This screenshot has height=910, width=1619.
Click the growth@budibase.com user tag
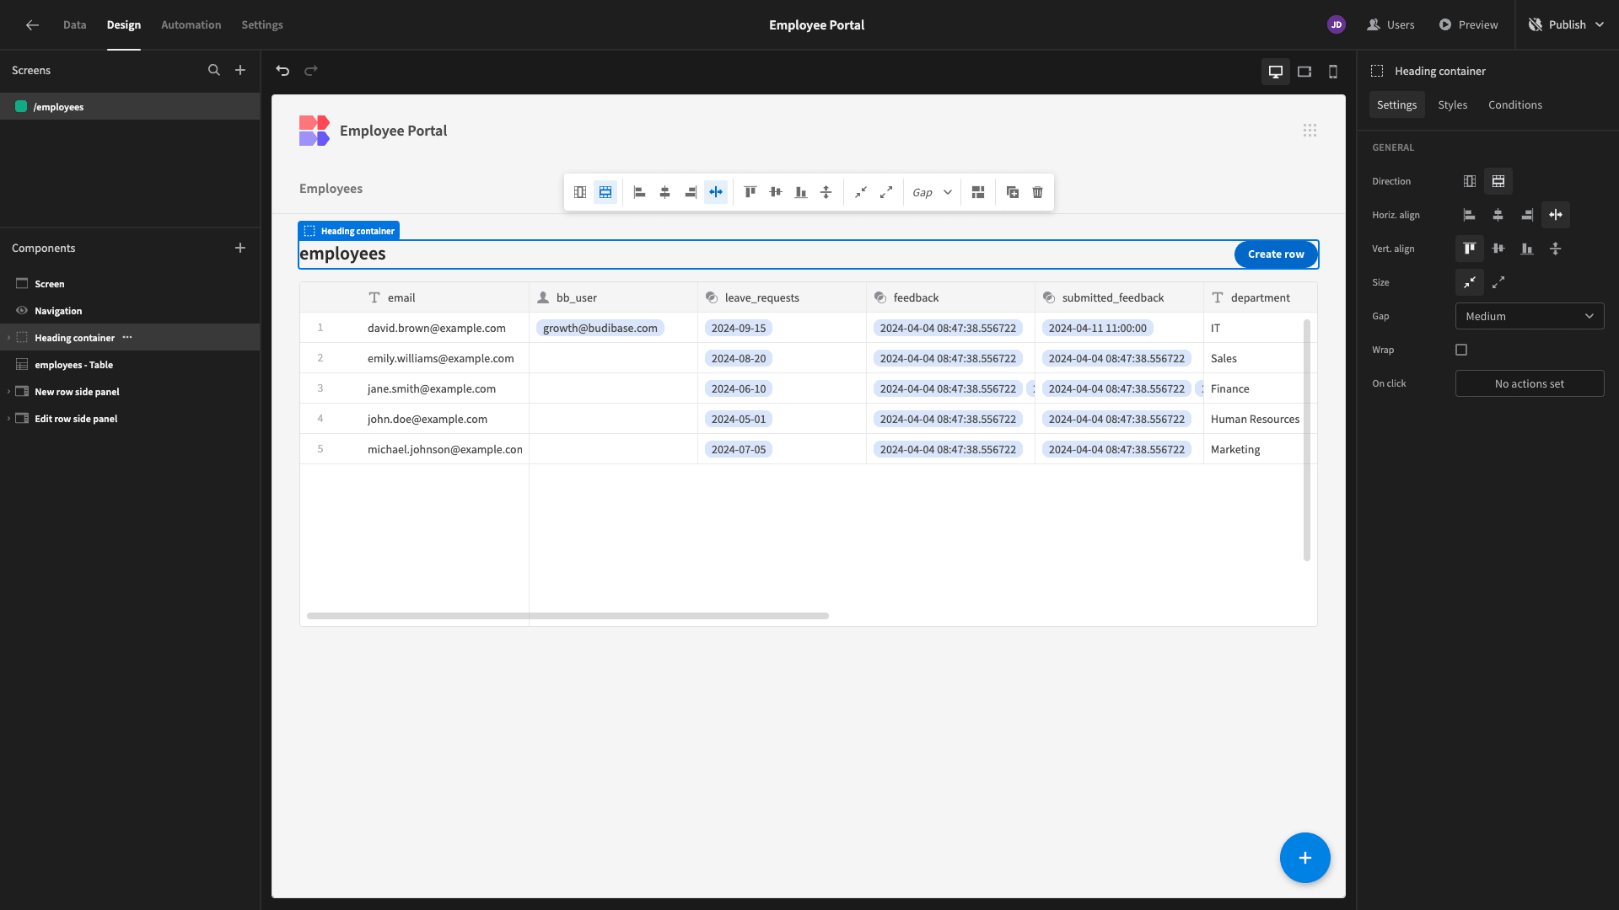600,328
